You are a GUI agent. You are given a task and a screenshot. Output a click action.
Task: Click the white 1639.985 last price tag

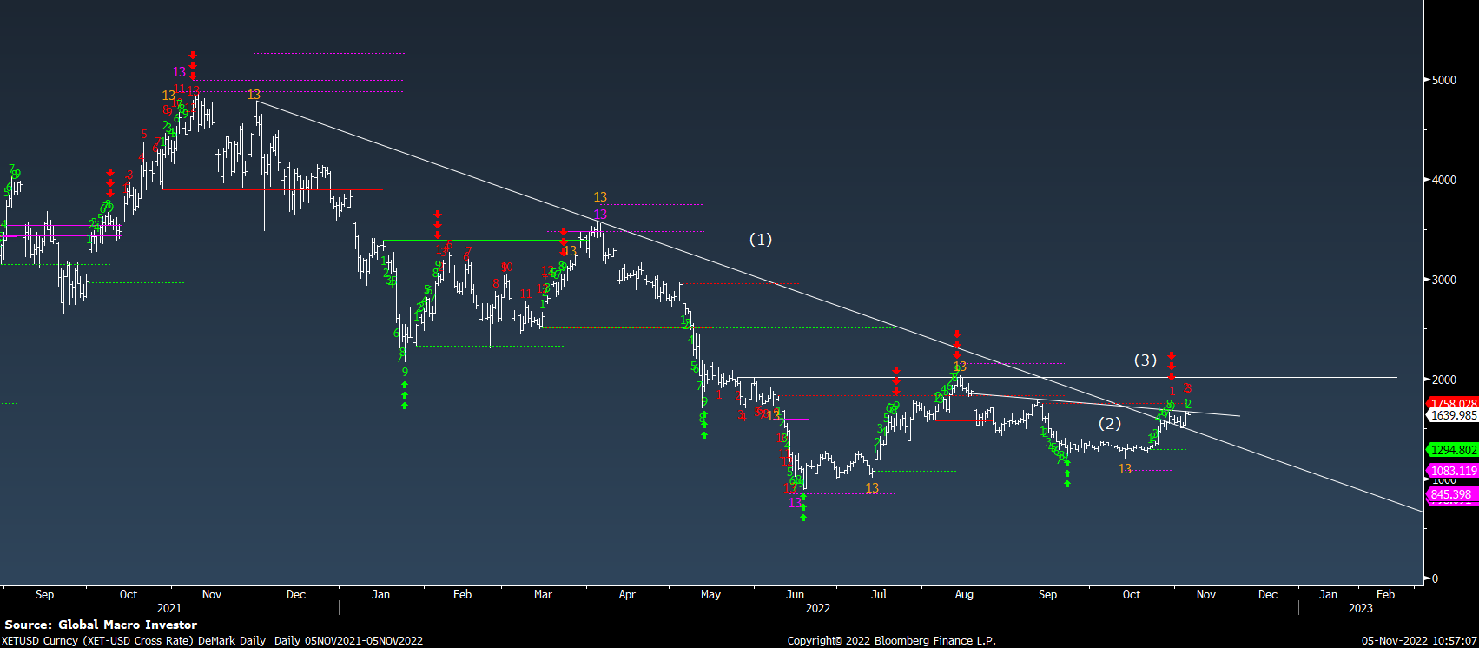[1452, 416]
